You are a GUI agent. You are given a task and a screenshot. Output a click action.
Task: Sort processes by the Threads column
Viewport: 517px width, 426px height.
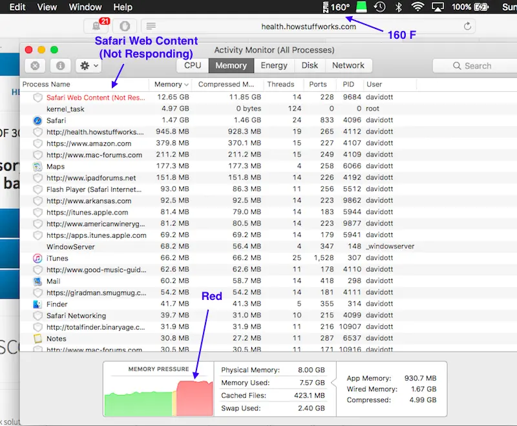pyautogui.click(x=280, y=84)
